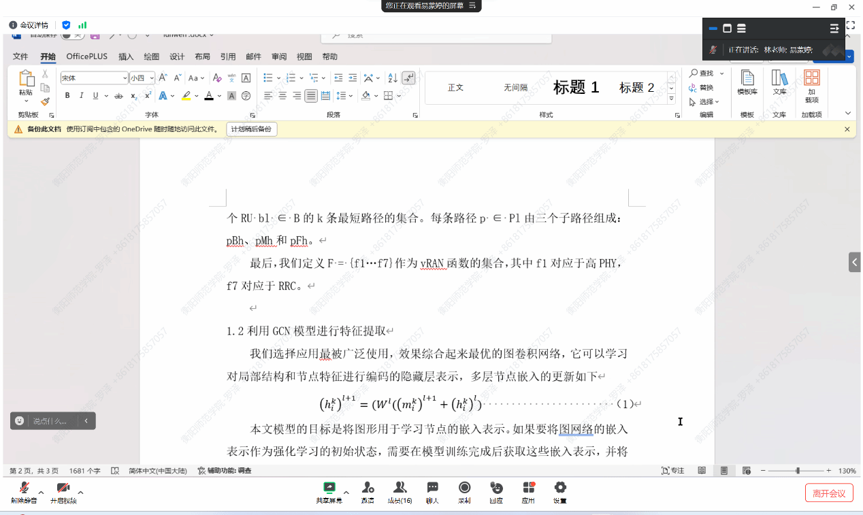Open the font name dropdown
The image size is (863, 515).
pos(125,78)
